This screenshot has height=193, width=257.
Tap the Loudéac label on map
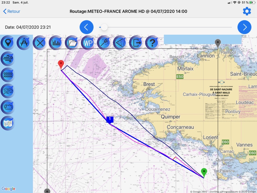(245, 103)
